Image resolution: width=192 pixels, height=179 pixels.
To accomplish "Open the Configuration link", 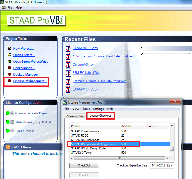I will (24, 68).
